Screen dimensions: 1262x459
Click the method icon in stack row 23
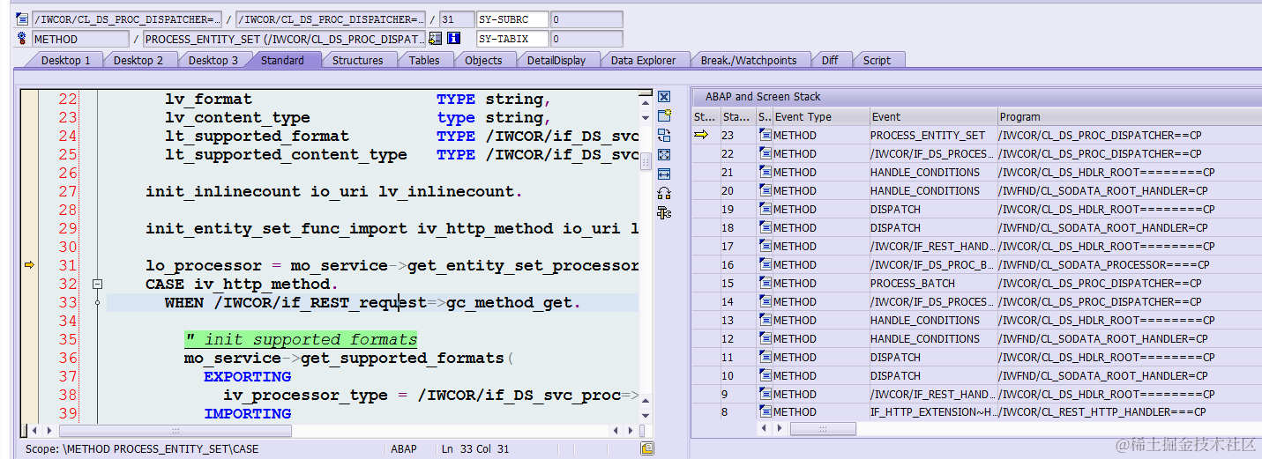pyautogui.click(x=765, y=135)
